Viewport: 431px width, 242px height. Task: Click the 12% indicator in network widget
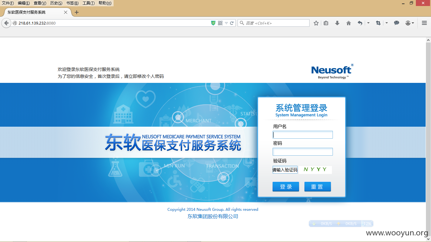tap(367, 224)
